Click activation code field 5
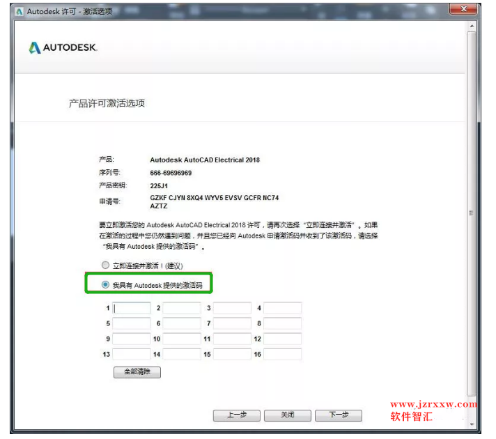 click(132, 323)
